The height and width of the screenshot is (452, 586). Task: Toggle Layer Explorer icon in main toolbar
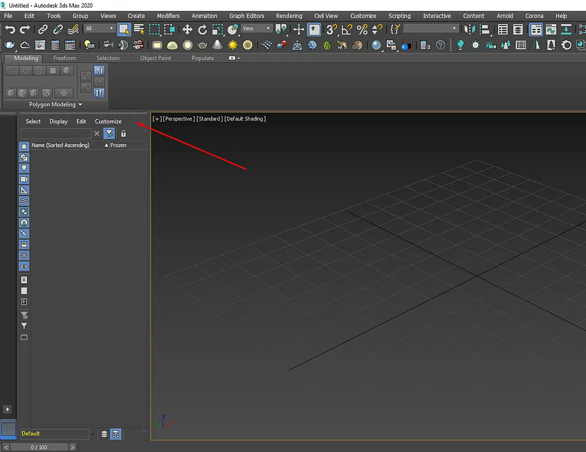click(x=518, y=29)
